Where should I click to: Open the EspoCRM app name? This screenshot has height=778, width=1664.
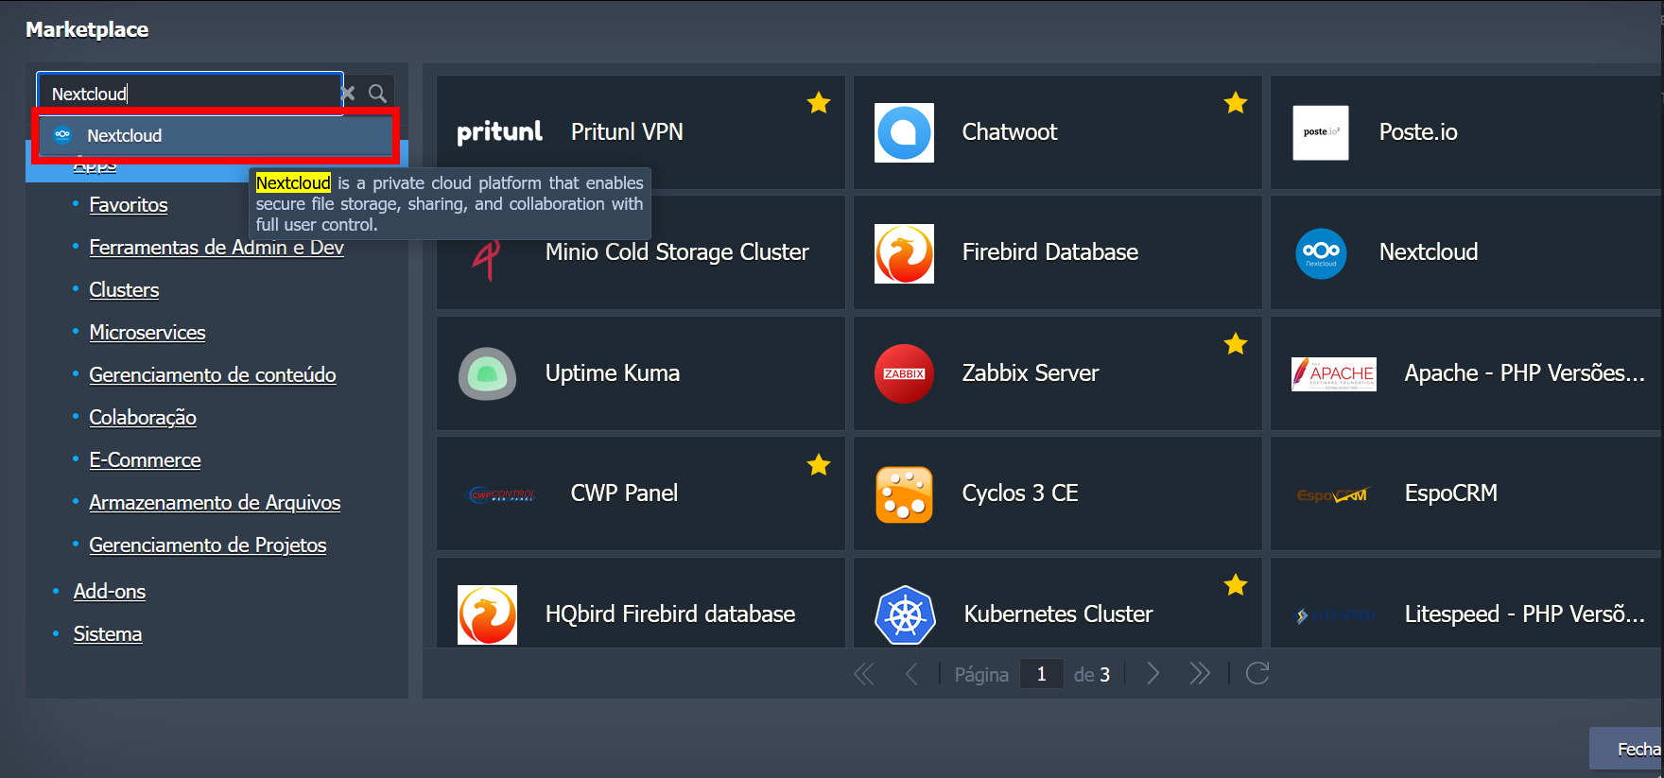(x=1451, y=493)
